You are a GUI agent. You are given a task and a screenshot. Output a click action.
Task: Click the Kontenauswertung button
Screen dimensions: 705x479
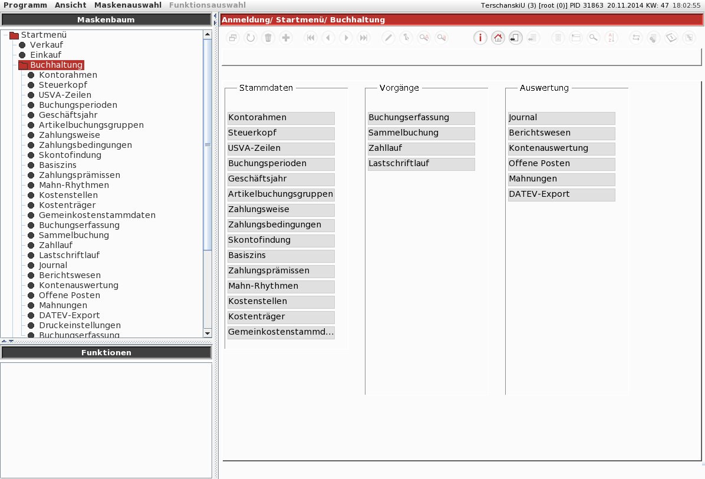tap(561, 148)
